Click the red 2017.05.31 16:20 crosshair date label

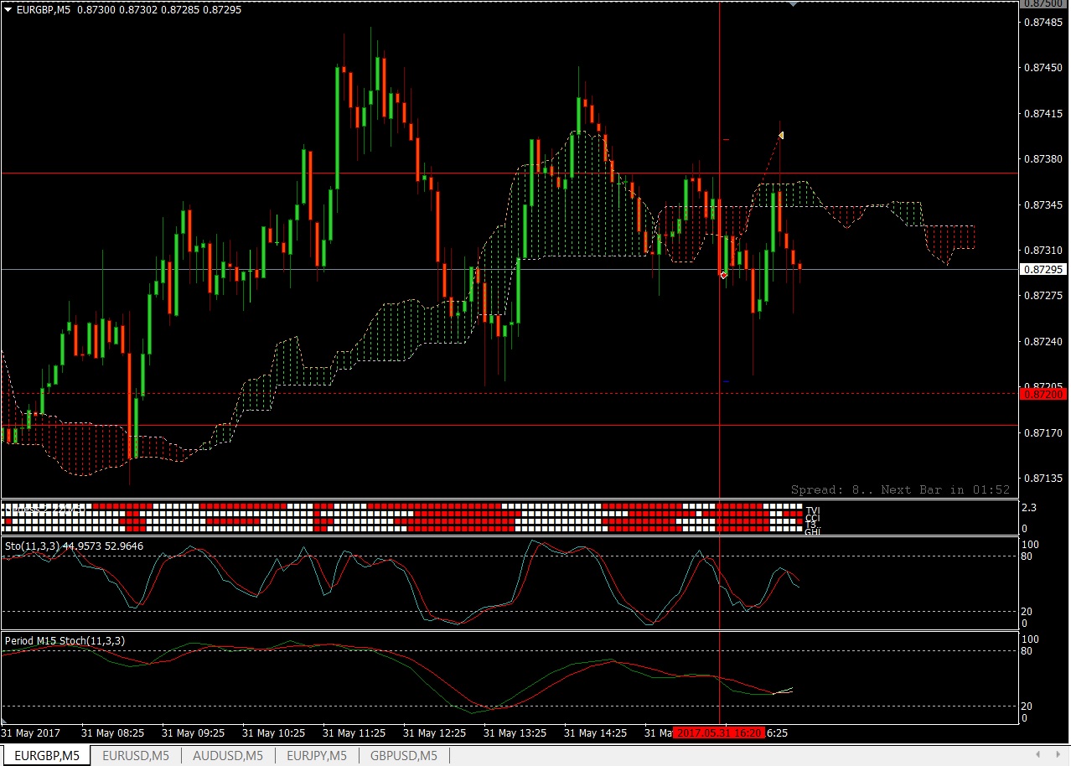(x=721, y=732)
